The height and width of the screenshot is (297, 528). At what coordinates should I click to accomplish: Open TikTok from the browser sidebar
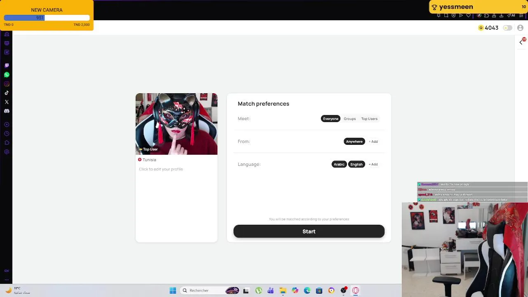tap(7, 93)
